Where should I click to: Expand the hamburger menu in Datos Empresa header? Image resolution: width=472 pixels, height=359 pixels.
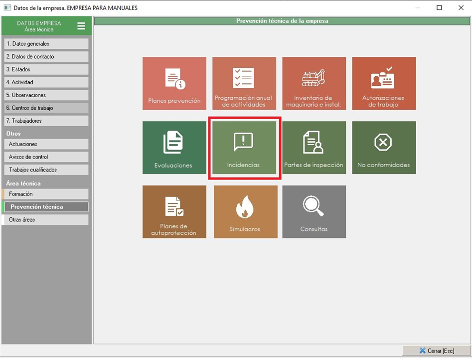[81, 26]
